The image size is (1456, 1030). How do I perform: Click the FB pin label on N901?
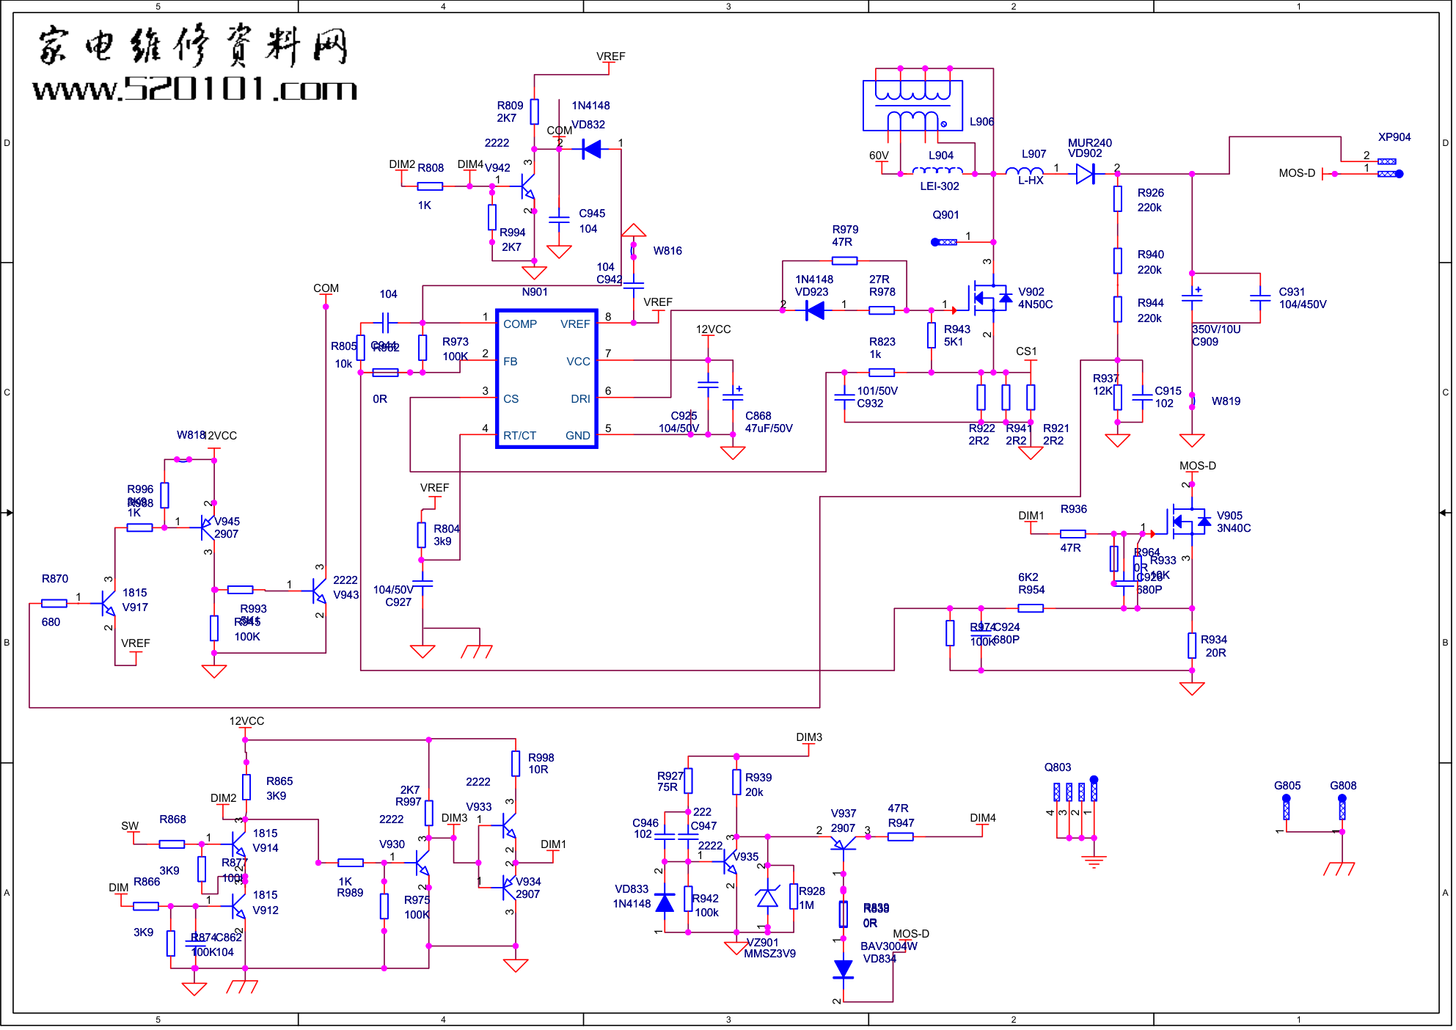[x=511, y=362]
